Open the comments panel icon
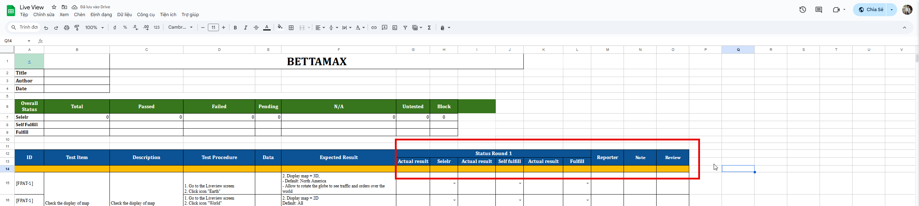 point(818,10)
